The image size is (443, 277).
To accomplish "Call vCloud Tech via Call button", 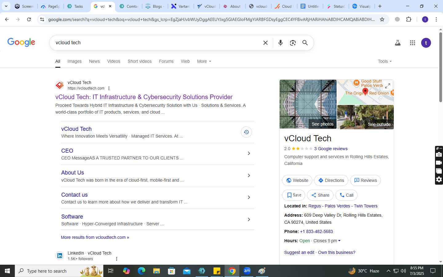I will (x=346, y=195).
